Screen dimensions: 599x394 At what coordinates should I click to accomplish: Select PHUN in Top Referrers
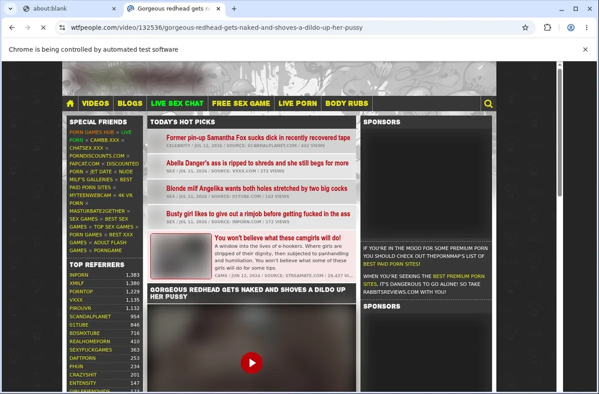tap(76, 367)
